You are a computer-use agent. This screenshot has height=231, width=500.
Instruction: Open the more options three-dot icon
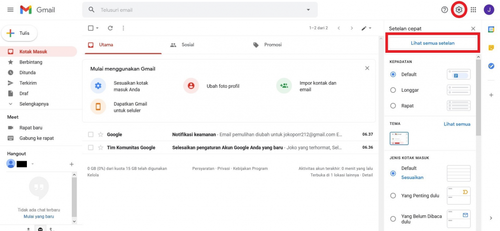click(x=124, y=28)
